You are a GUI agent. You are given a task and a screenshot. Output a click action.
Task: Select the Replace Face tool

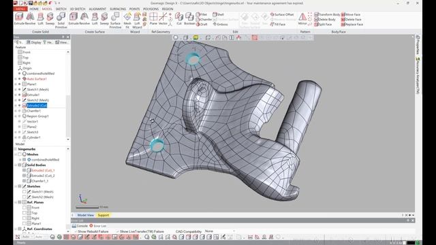click(352, 24)
